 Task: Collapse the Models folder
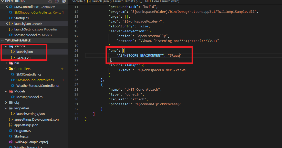click(6, 91)
